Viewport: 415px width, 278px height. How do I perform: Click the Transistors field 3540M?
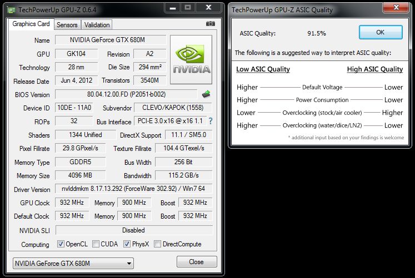click(x=150, y=80)
